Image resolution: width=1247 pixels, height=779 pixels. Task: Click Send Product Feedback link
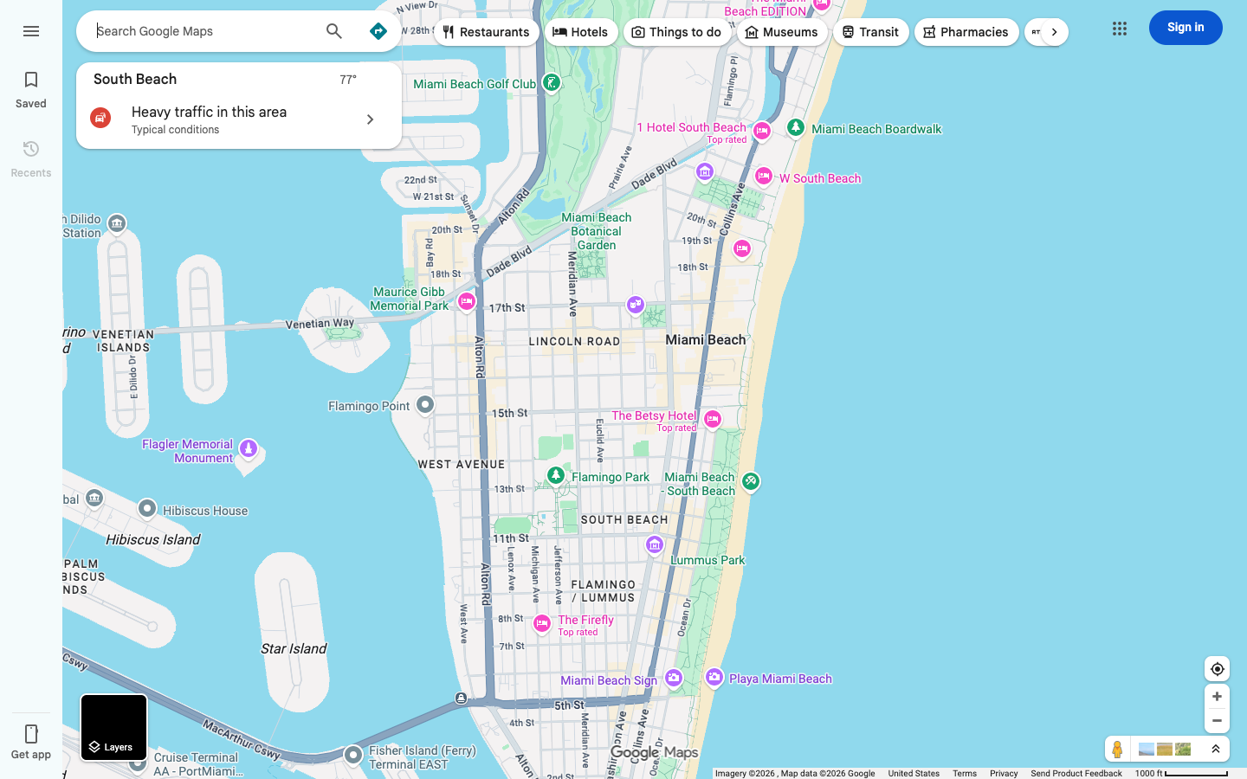pos(1076,774)
